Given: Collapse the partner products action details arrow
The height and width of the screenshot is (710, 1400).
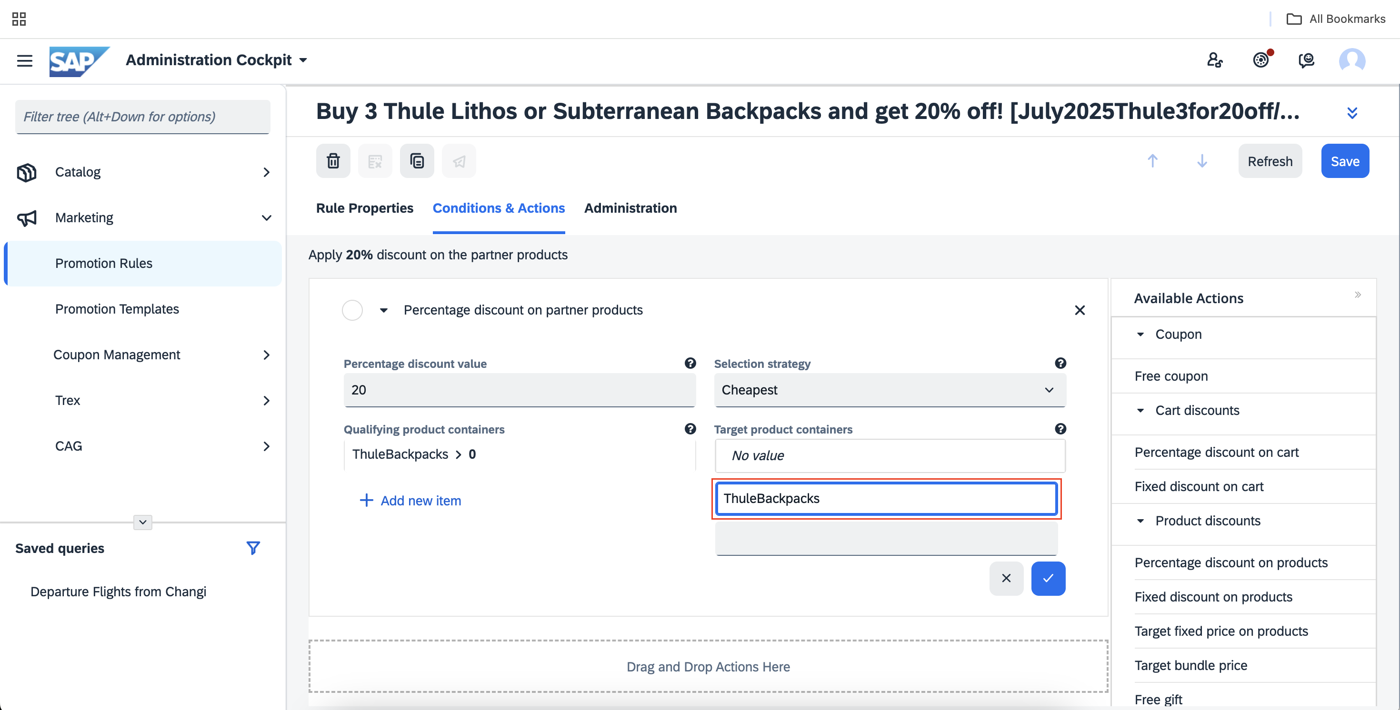Looking at the screenshot, I should click(x=384, y=310).
